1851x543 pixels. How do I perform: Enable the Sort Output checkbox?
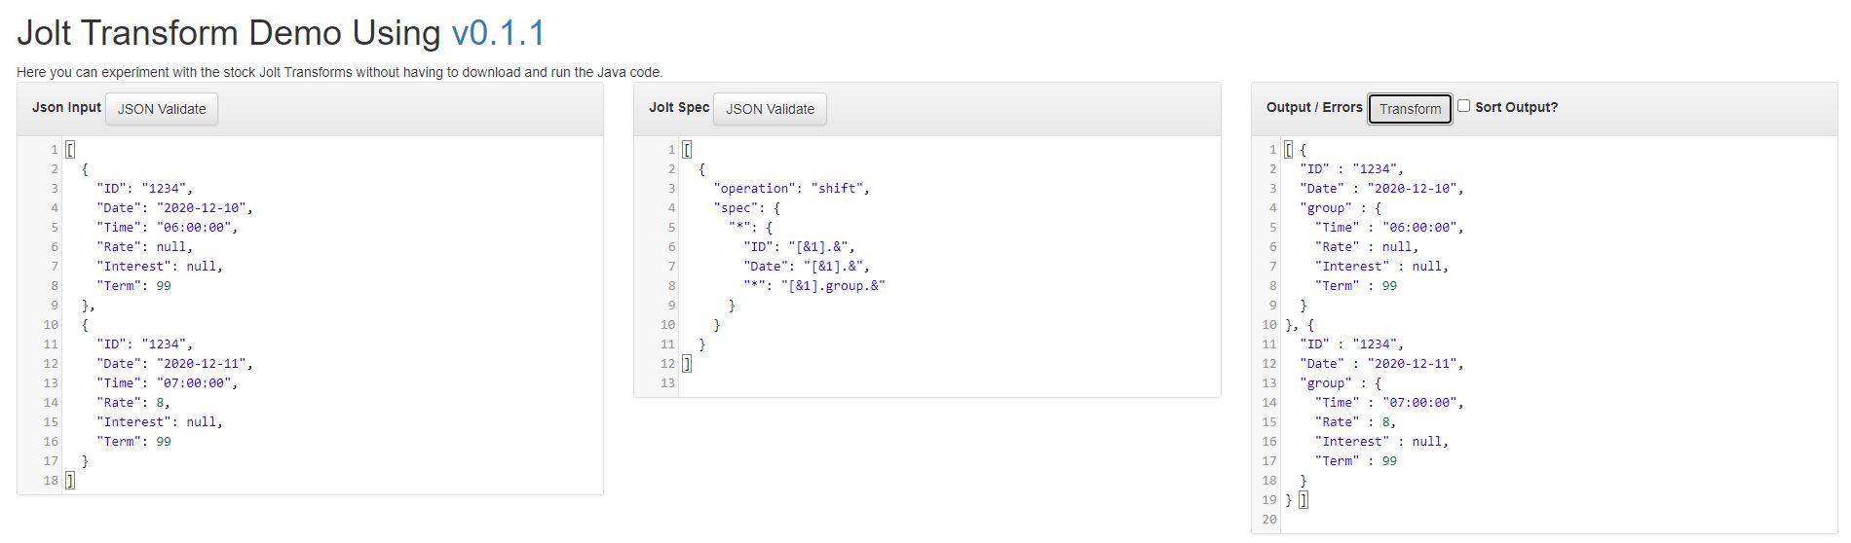[1463, 106]
